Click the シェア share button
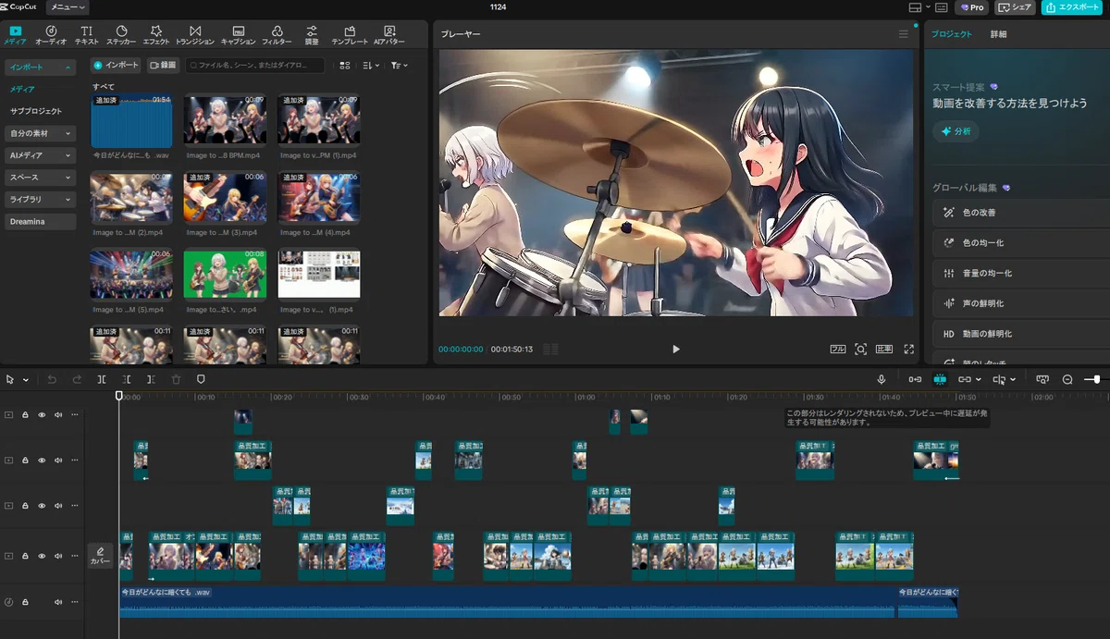The width and height of the screenshot is (1110, 639). (x=1015, y=7)
